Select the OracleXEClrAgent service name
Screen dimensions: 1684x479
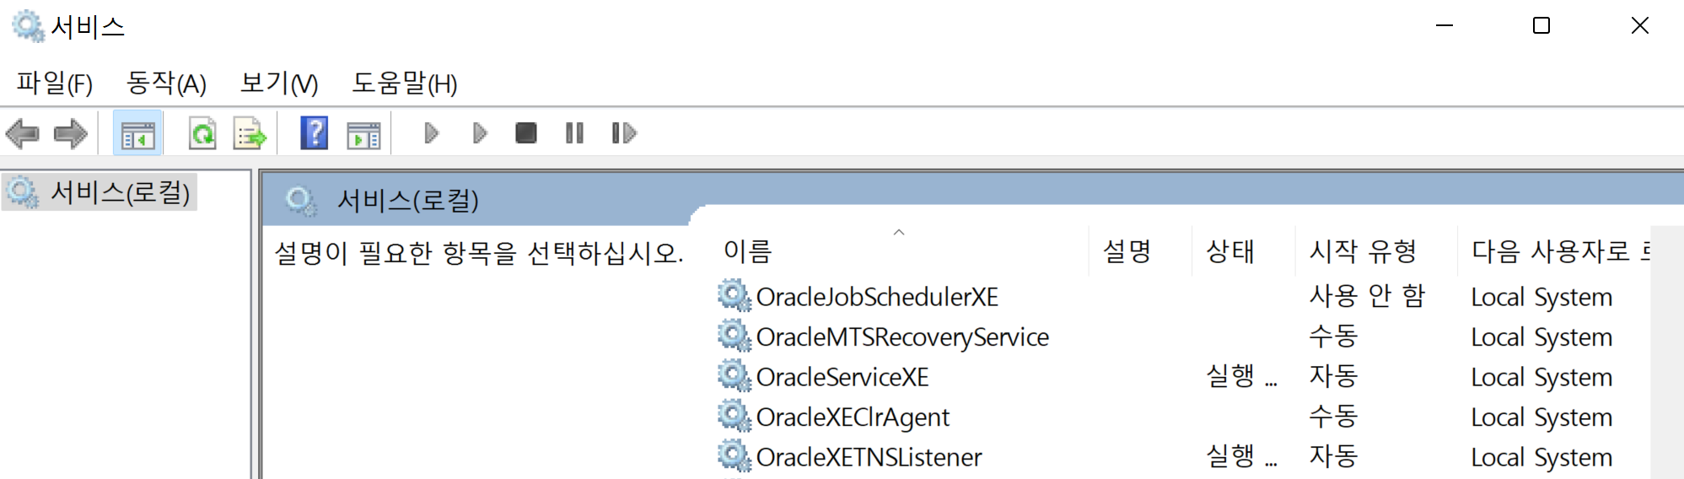point(853,417)
